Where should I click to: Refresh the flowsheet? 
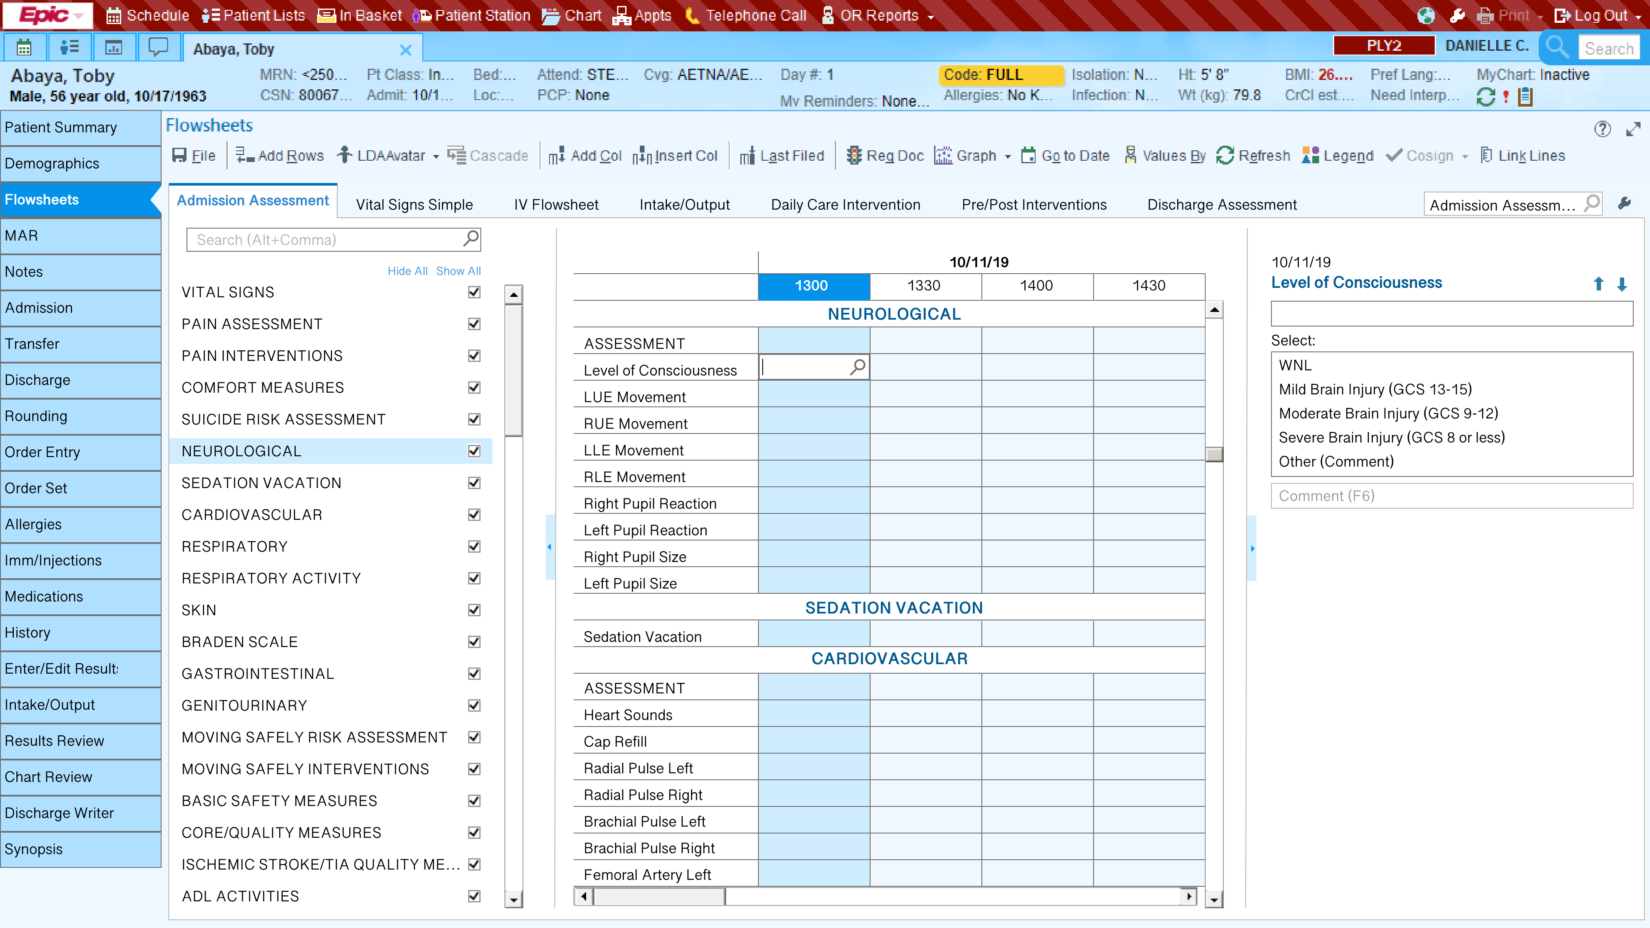1253,156
